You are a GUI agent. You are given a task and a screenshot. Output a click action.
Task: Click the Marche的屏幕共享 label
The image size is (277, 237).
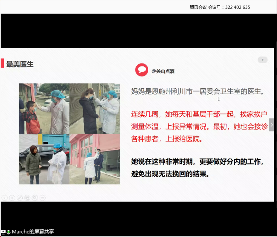pos(33,231)
